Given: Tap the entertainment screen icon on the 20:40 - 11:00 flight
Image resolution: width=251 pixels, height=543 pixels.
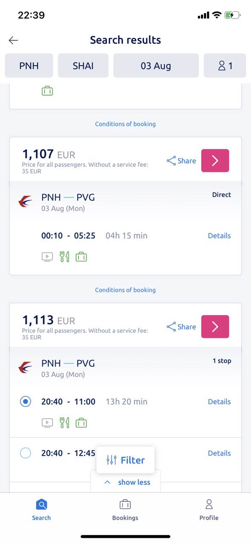Looking at the screenshot, I should click(x=47, y=423).
